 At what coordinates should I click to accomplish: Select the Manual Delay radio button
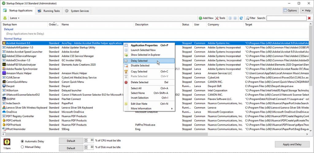23,147
